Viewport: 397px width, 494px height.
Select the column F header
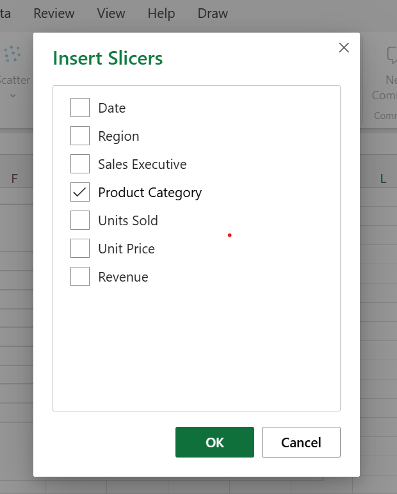coord(15,179)
